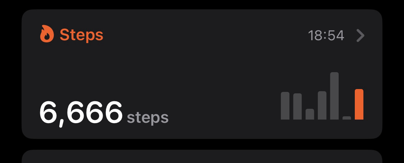
Task: Select the short third gray bar
Action: point(310,114)
